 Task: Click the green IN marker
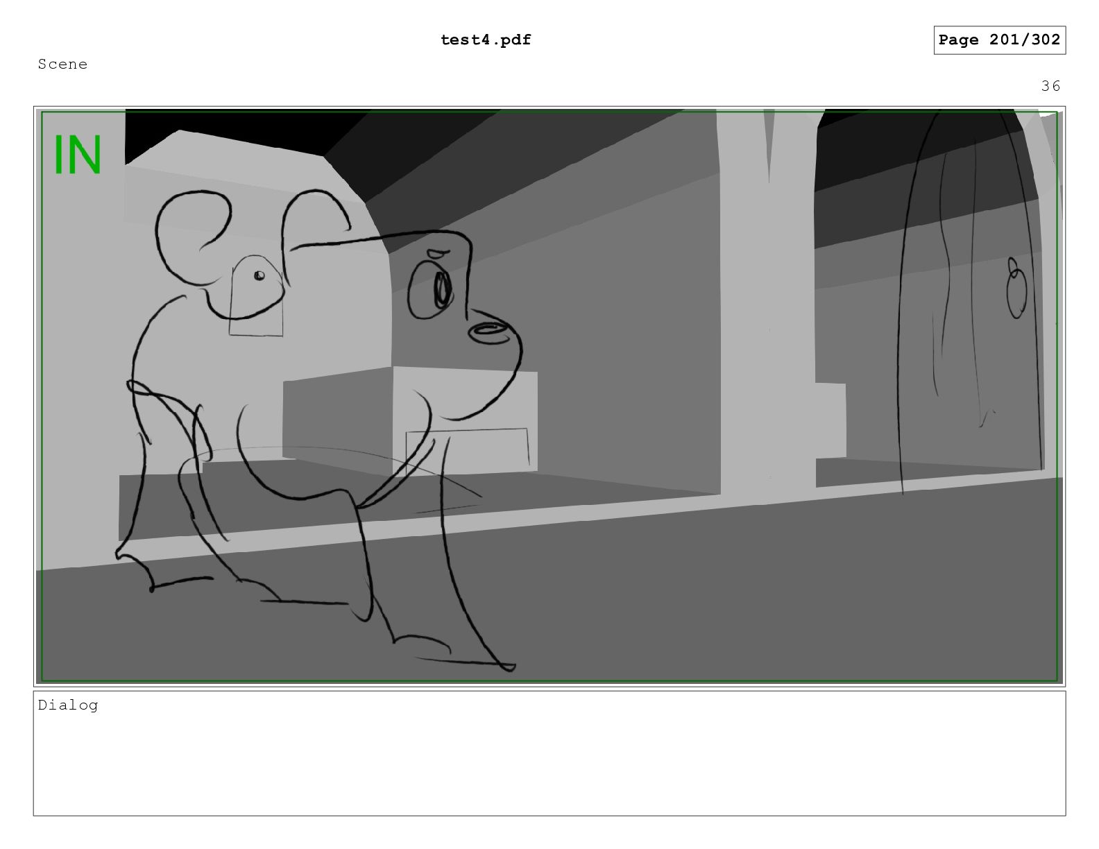coord(78,155)
